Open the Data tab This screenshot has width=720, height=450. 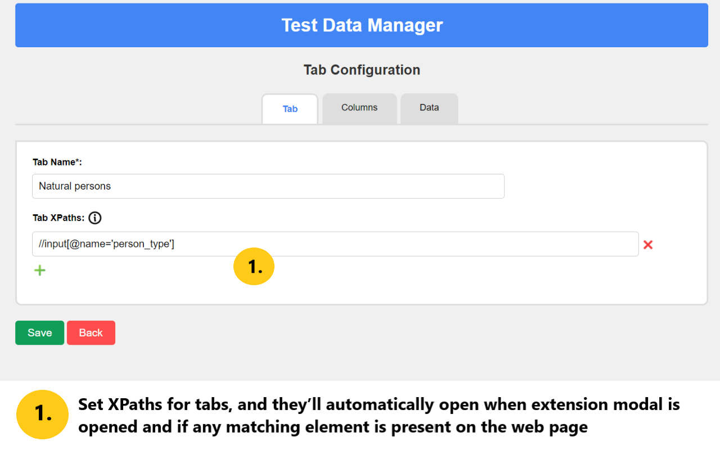point(429,107)
